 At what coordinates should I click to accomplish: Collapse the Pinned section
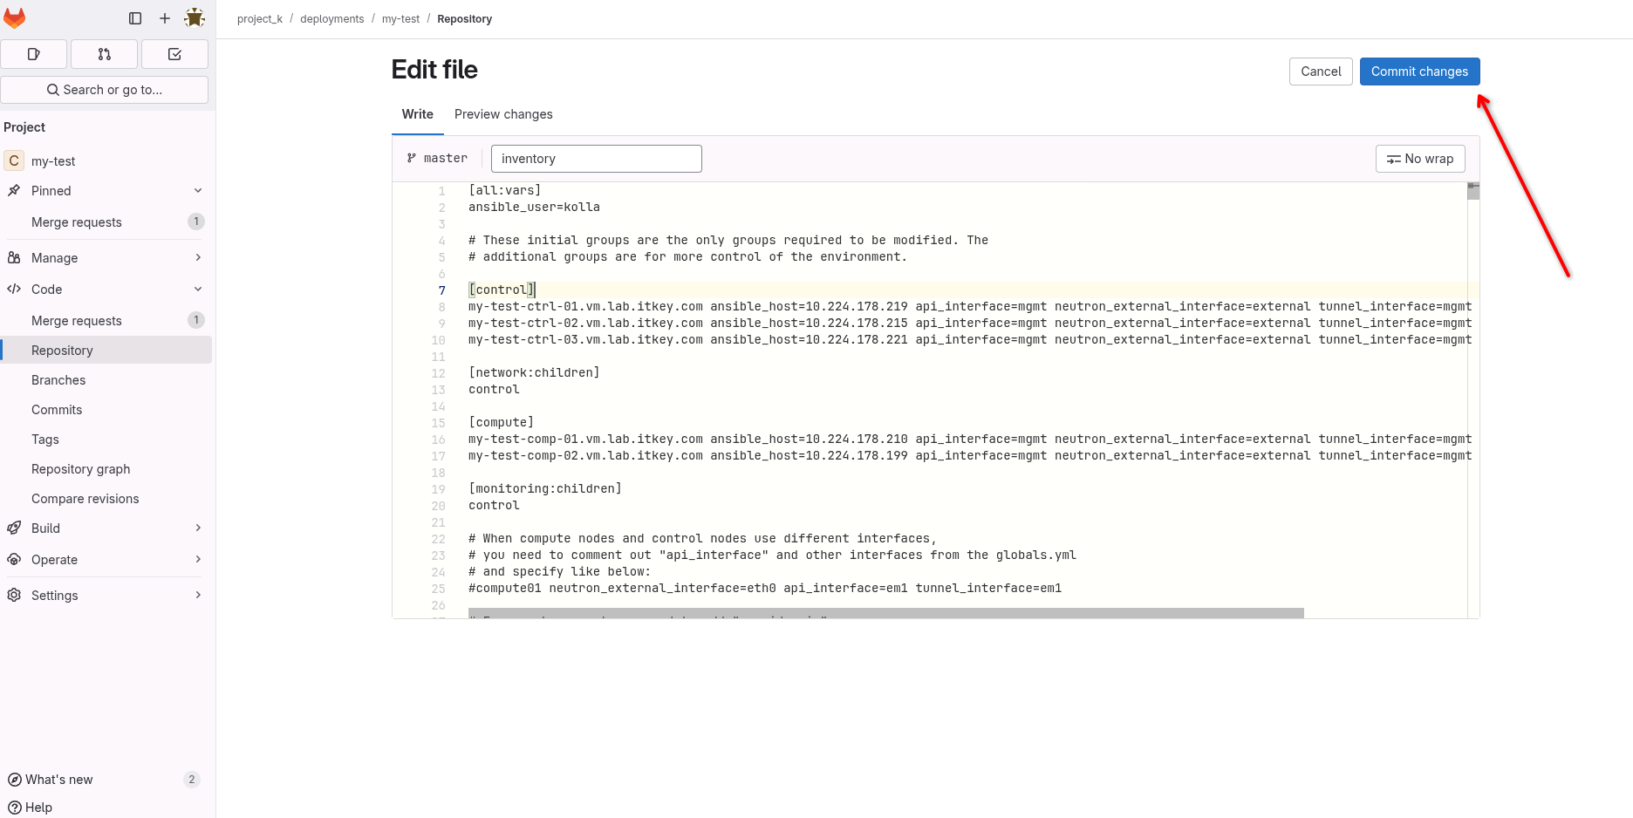[x=198, y=191]
